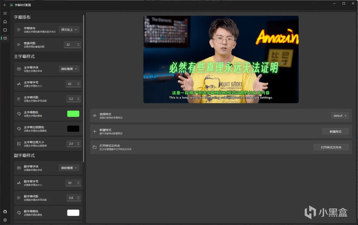Adjust the 副字幕间距 stepper arrows
This screenshot has width=358, height=225.
78,198
